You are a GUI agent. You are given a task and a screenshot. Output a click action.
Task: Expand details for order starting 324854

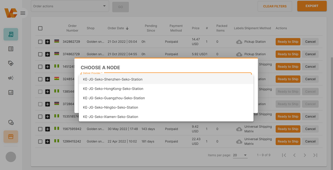[x=48, y=79]
